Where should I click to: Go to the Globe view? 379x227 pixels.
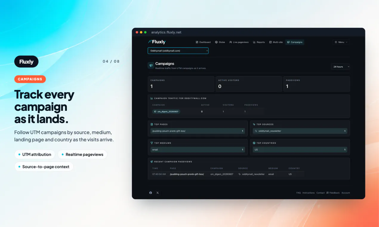pyautogui.click(x=220, y=42)
